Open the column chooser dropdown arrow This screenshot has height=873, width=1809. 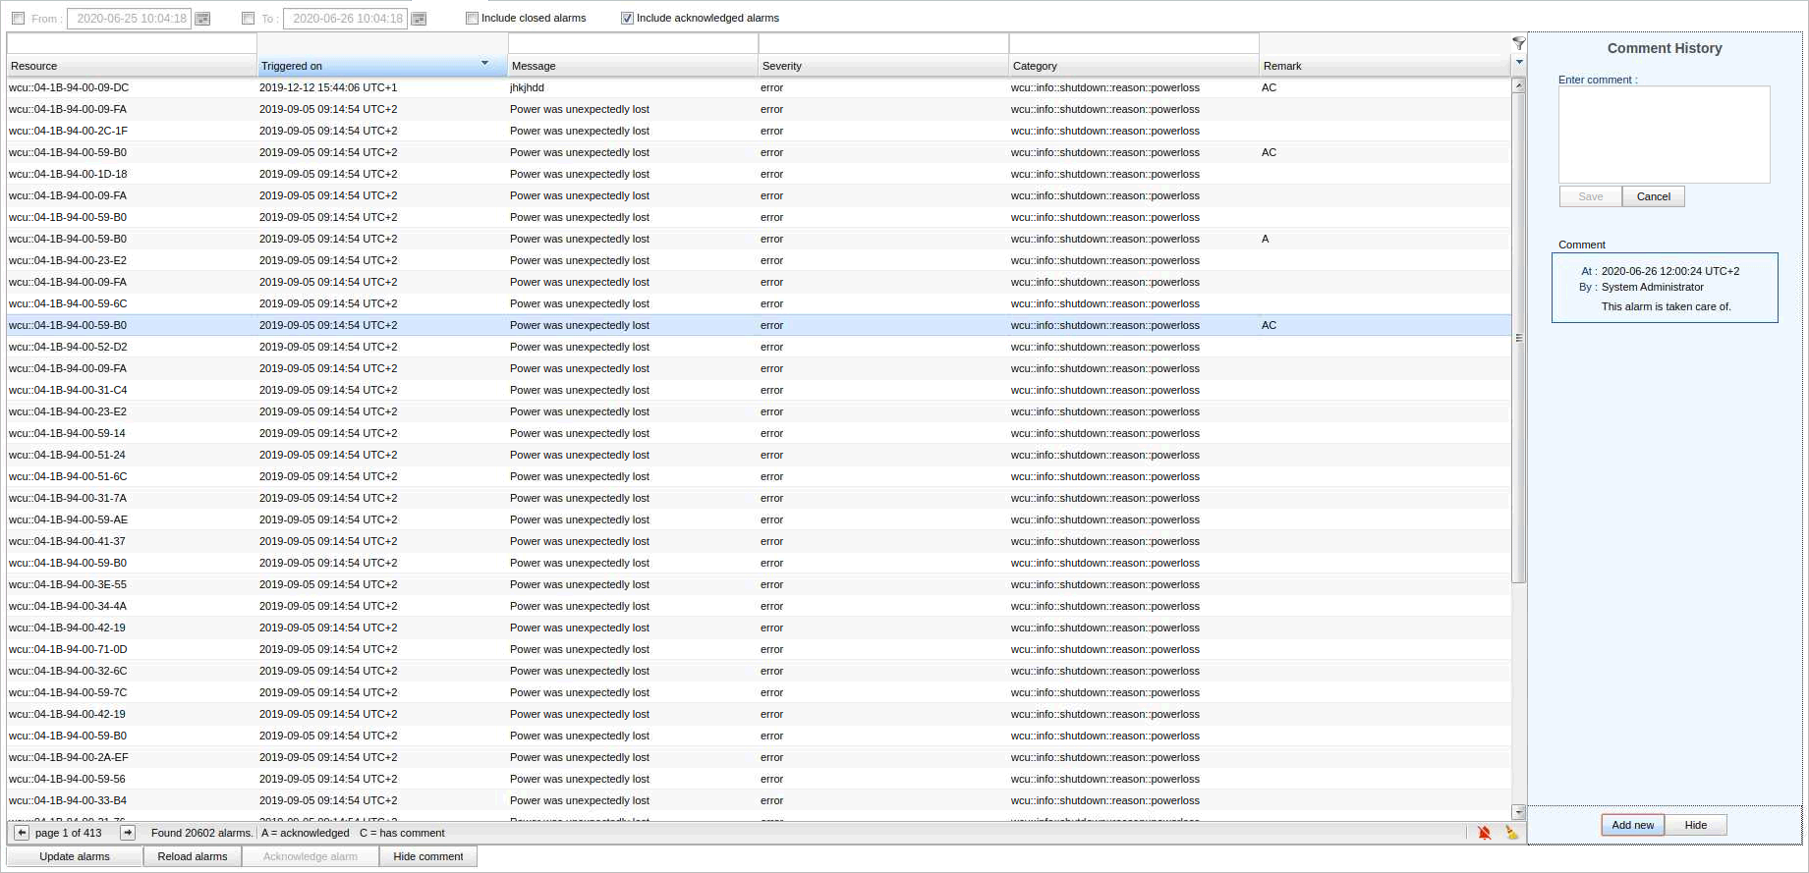(x=1519, y=63)
